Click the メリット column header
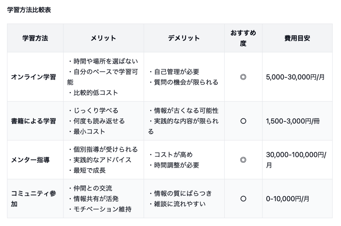 coord(104,38)
